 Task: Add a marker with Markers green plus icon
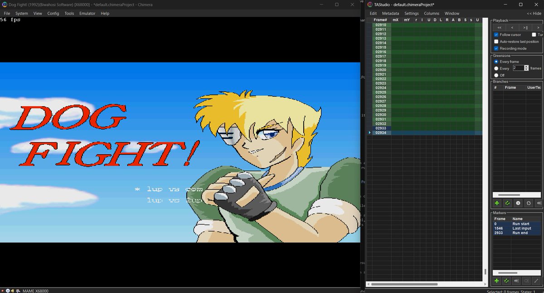point(497,281)
